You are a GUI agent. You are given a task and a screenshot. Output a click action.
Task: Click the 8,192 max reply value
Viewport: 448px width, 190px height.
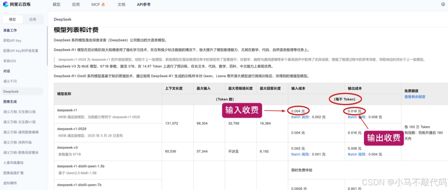click(x=265, y=151)
